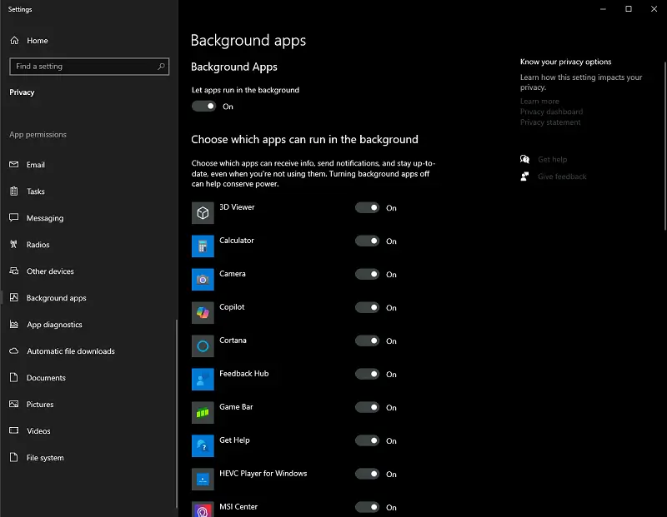Open the Privacy dashboard link
Image resolution: width=667 pixels, height=517 pixels.
click(551, 112)
